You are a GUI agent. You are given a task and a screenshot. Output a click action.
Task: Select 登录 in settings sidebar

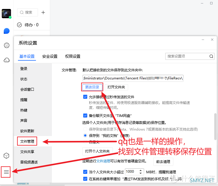[24, 69]
